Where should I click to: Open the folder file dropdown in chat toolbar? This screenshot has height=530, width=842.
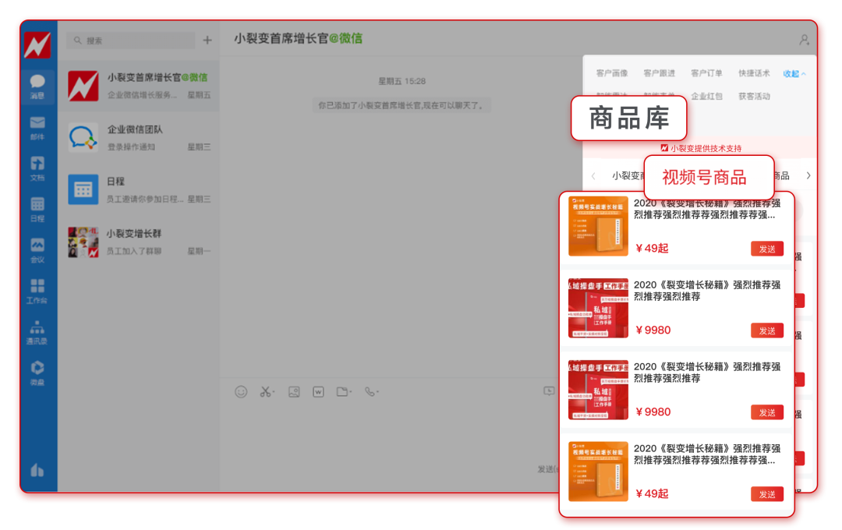coord(343,392)
